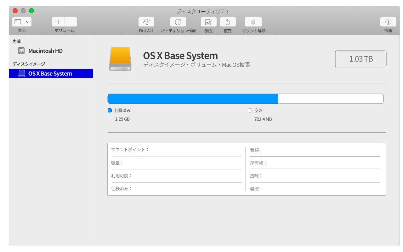Click the 容量 row in the info table
Image resolution: width=403 pixels, height=252 pixels.
(x=177, y=163)
